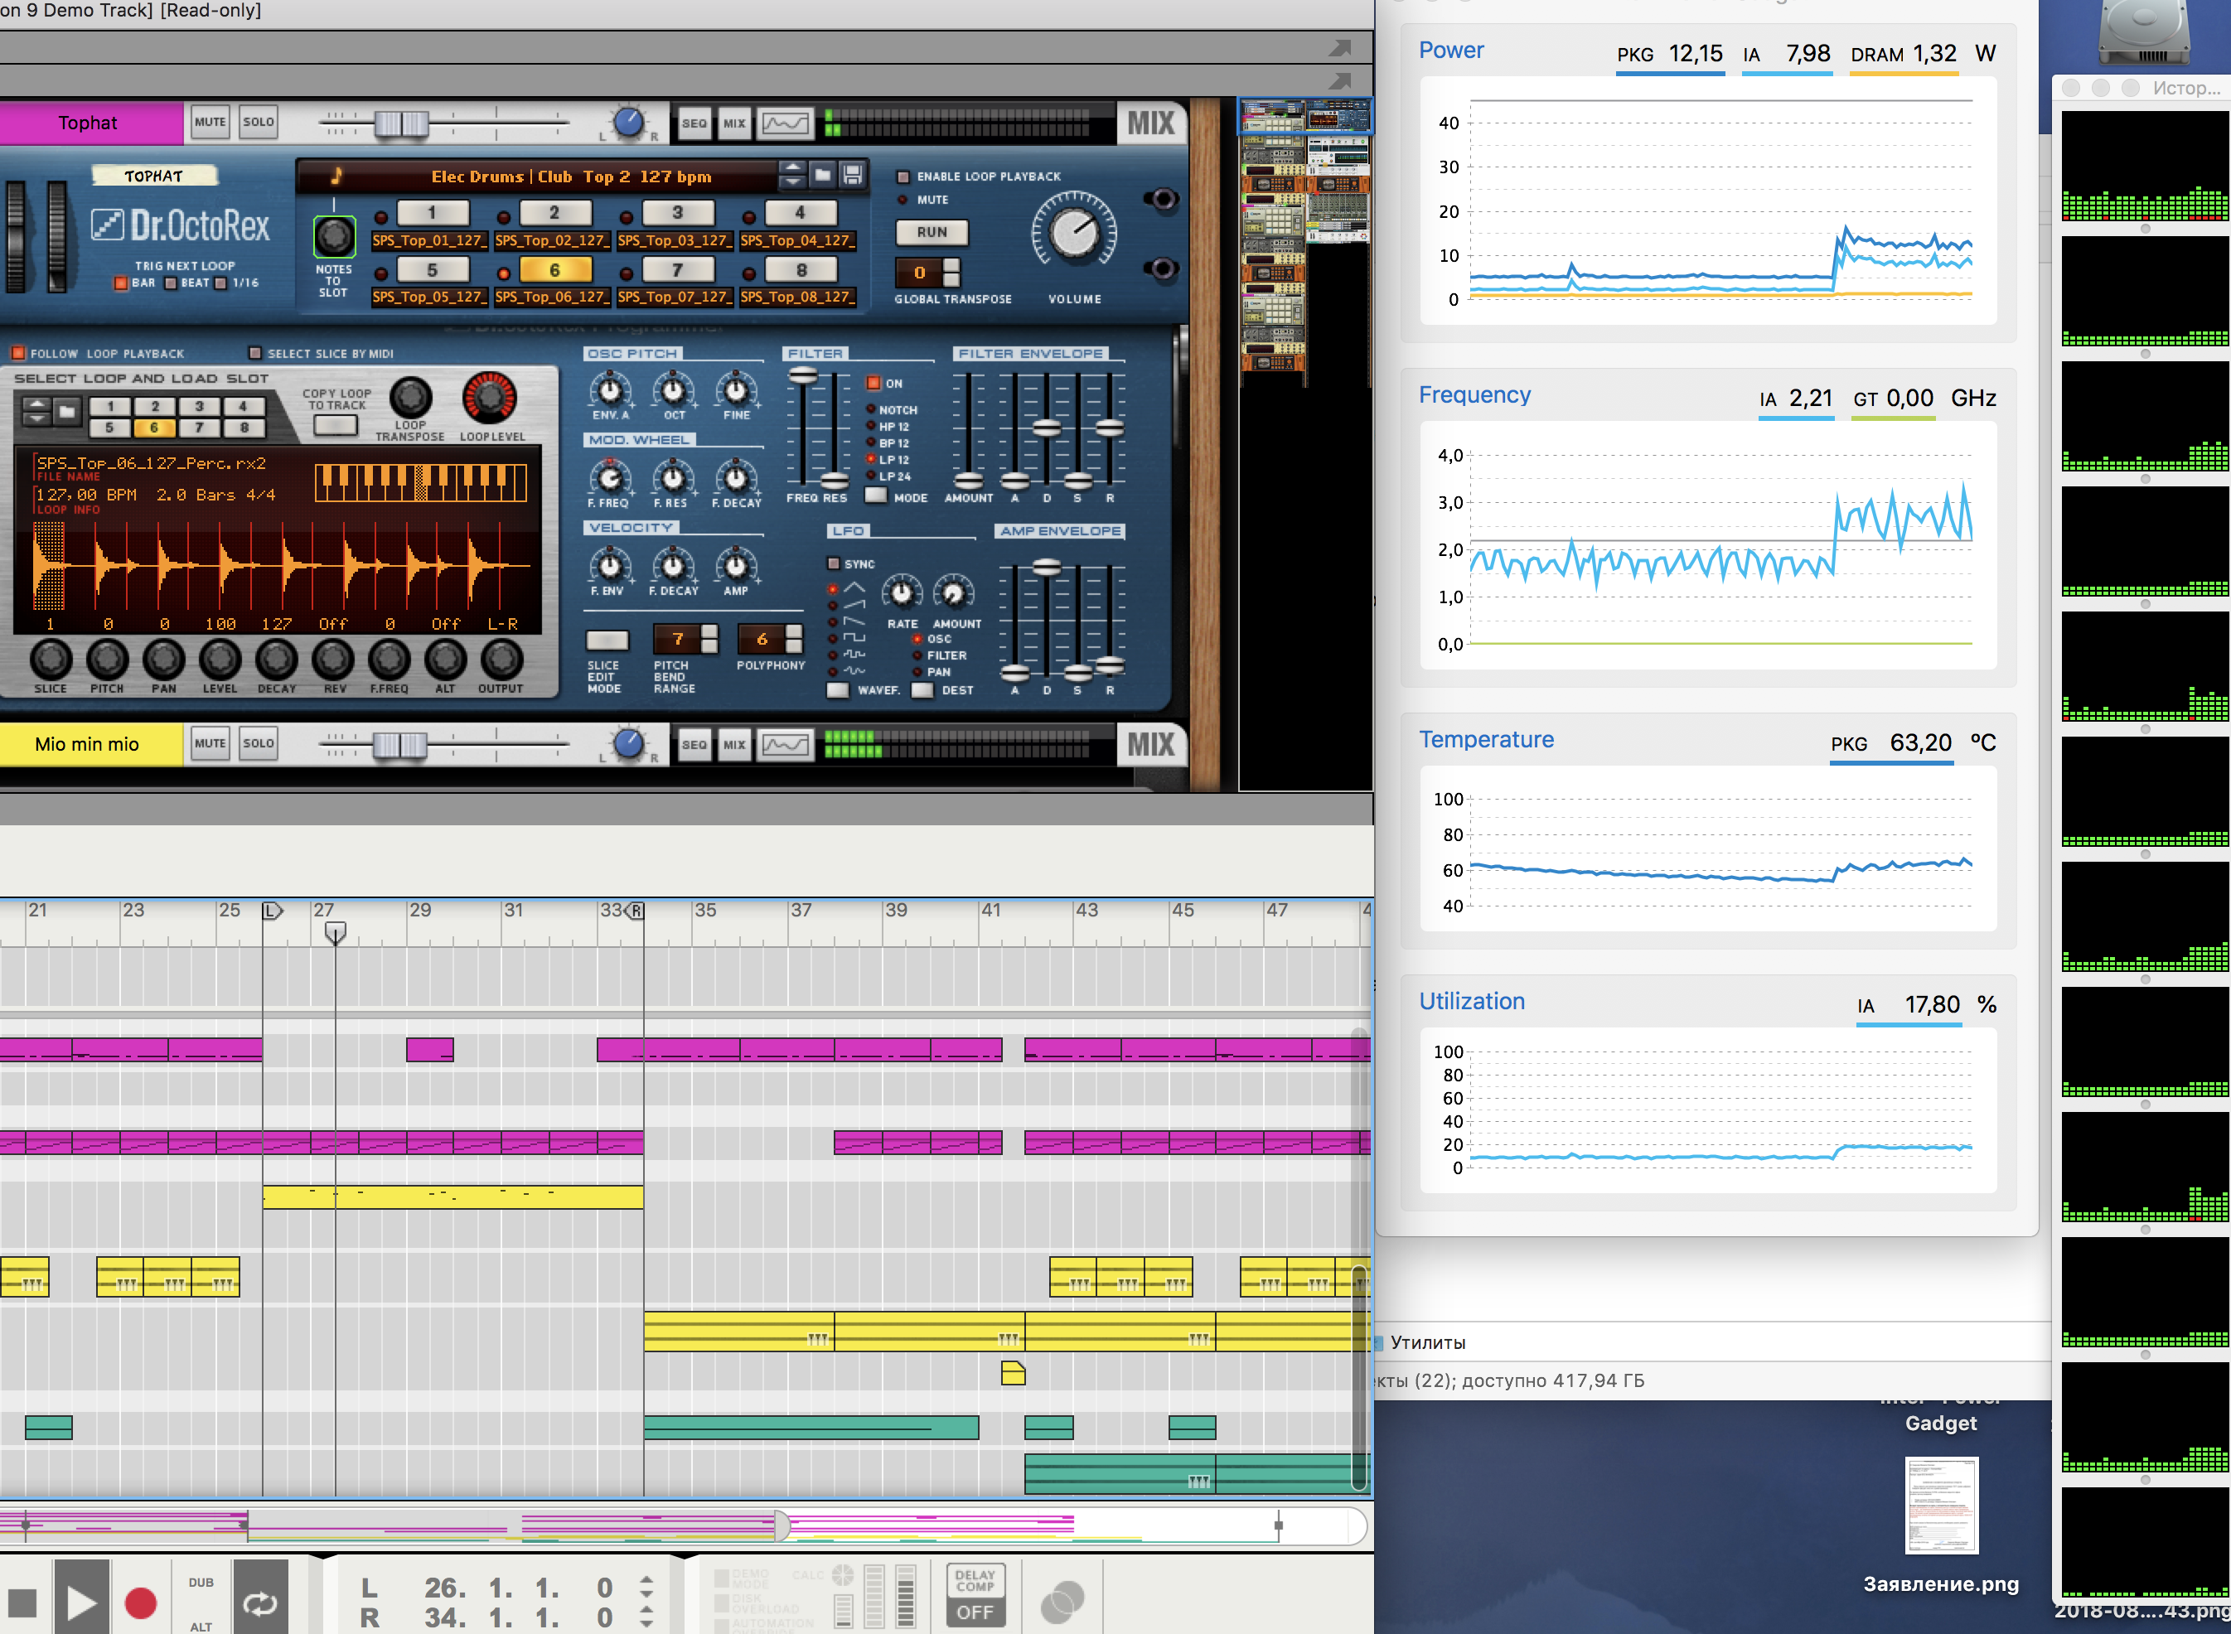Set Trig Next Loop to BEAT
The height and width of the screenshot is (1634, 2231).
point(170,283)
